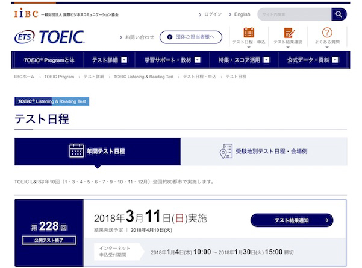
Task: Select the 年間テスト日程 tab
Action: pos(98,152)
